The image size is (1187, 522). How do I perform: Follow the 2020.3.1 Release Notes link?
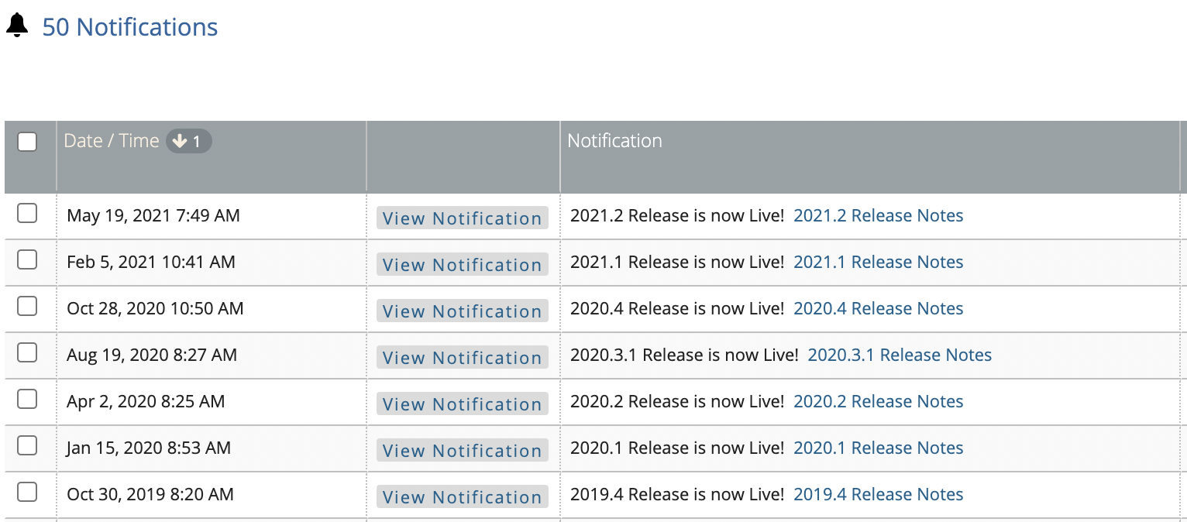(900, 355)
